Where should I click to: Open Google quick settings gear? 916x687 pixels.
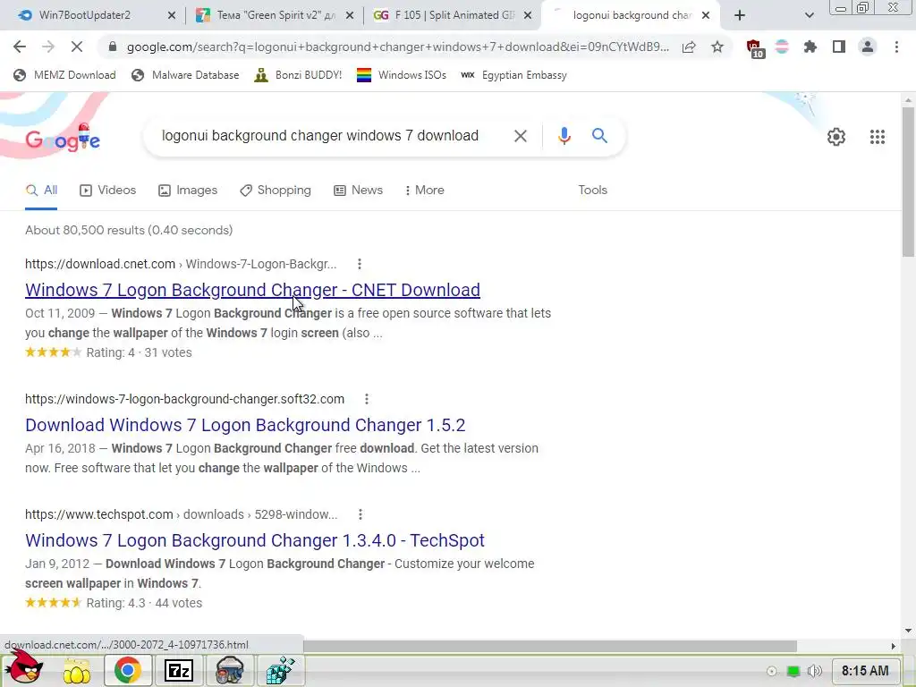836,137
